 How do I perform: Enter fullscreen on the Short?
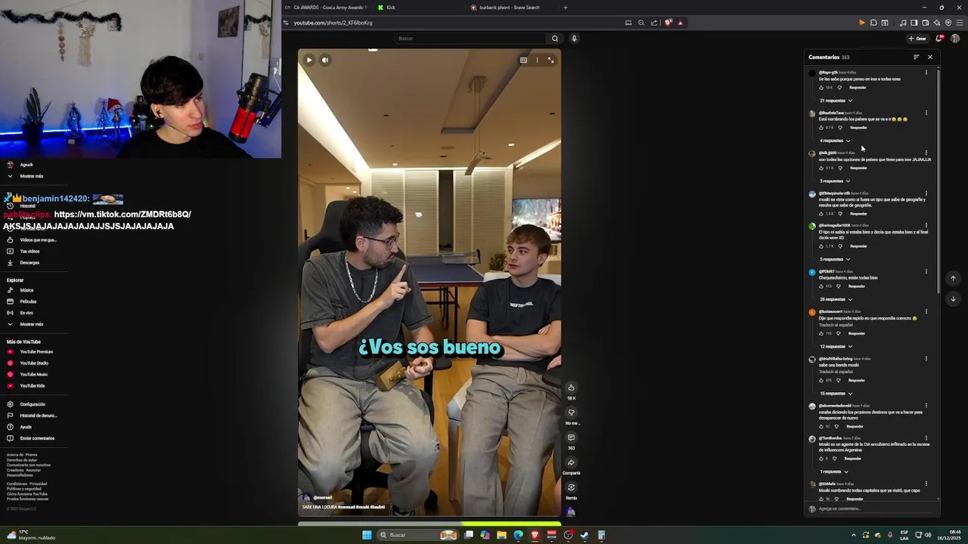pos(551,60)
